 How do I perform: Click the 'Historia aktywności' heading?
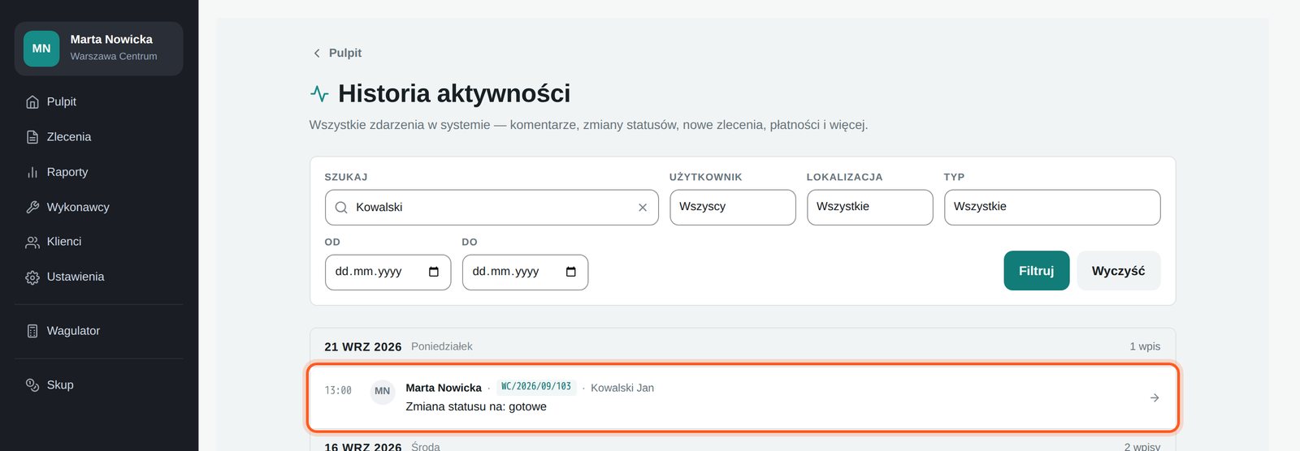[454, 93]
